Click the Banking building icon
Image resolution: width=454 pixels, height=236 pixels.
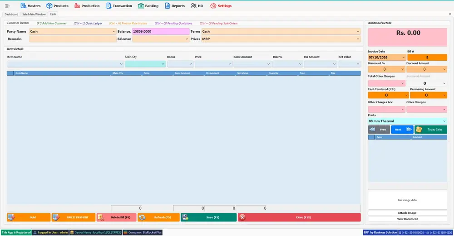(x=141, y=6)
